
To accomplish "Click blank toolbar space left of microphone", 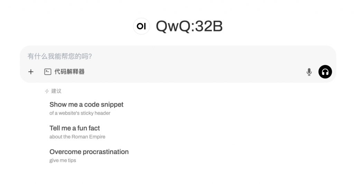I will (x=194, y=72).
